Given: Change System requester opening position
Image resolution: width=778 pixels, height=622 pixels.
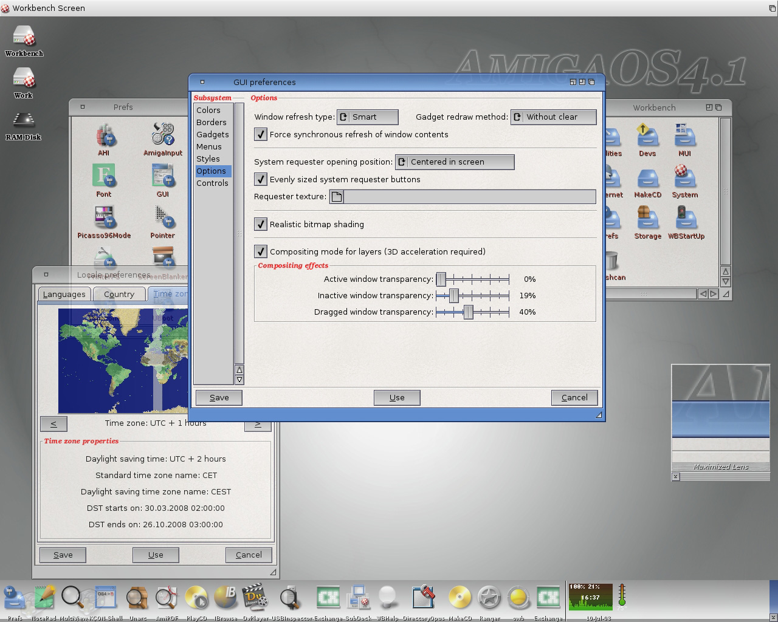Looking at the screenshot, I should (x=455, y=162).
